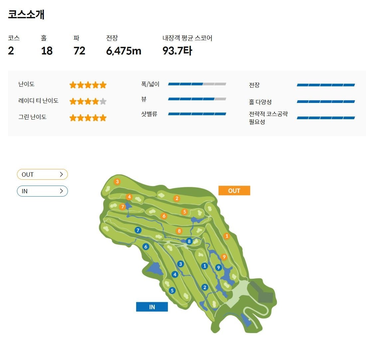Screen dimensions: 366x352
Task: Toggle the fifth star of 난이도 rating
Action: point(103,85)
